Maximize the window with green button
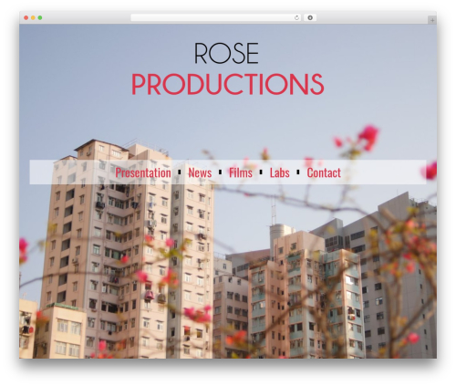Image resolution: width=456 pixels, height=386 pixels. pos(40,18)
